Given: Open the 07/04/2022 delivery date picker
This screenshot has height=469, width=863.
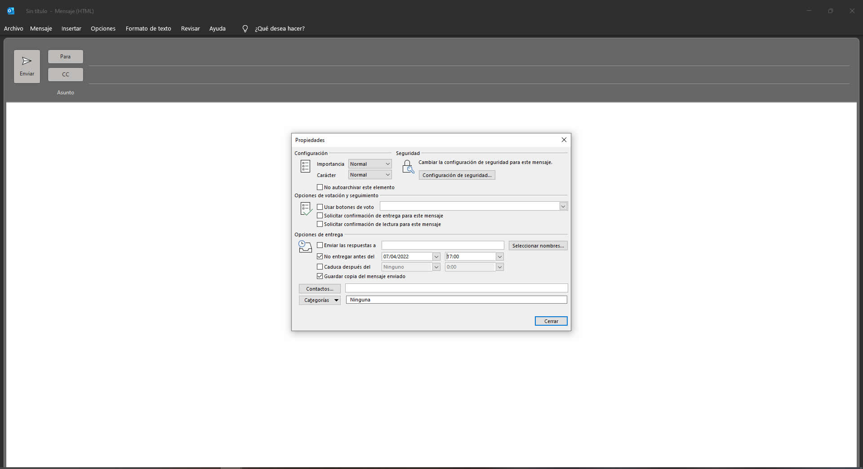Looking at the screenshot, I should pos(436,257).
